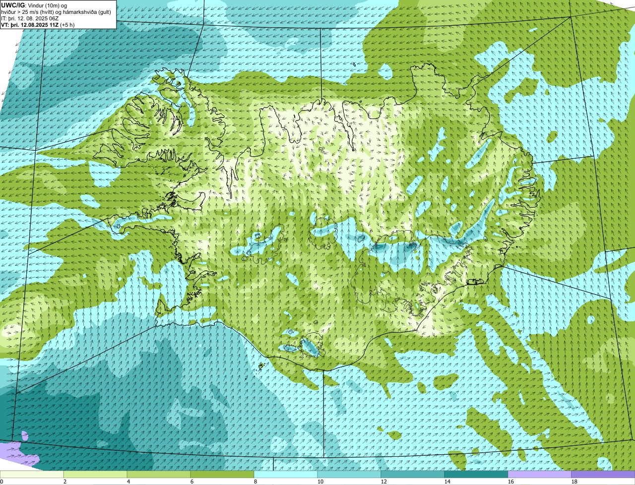Click the legend scale label "2"

[x=65, y=482]
